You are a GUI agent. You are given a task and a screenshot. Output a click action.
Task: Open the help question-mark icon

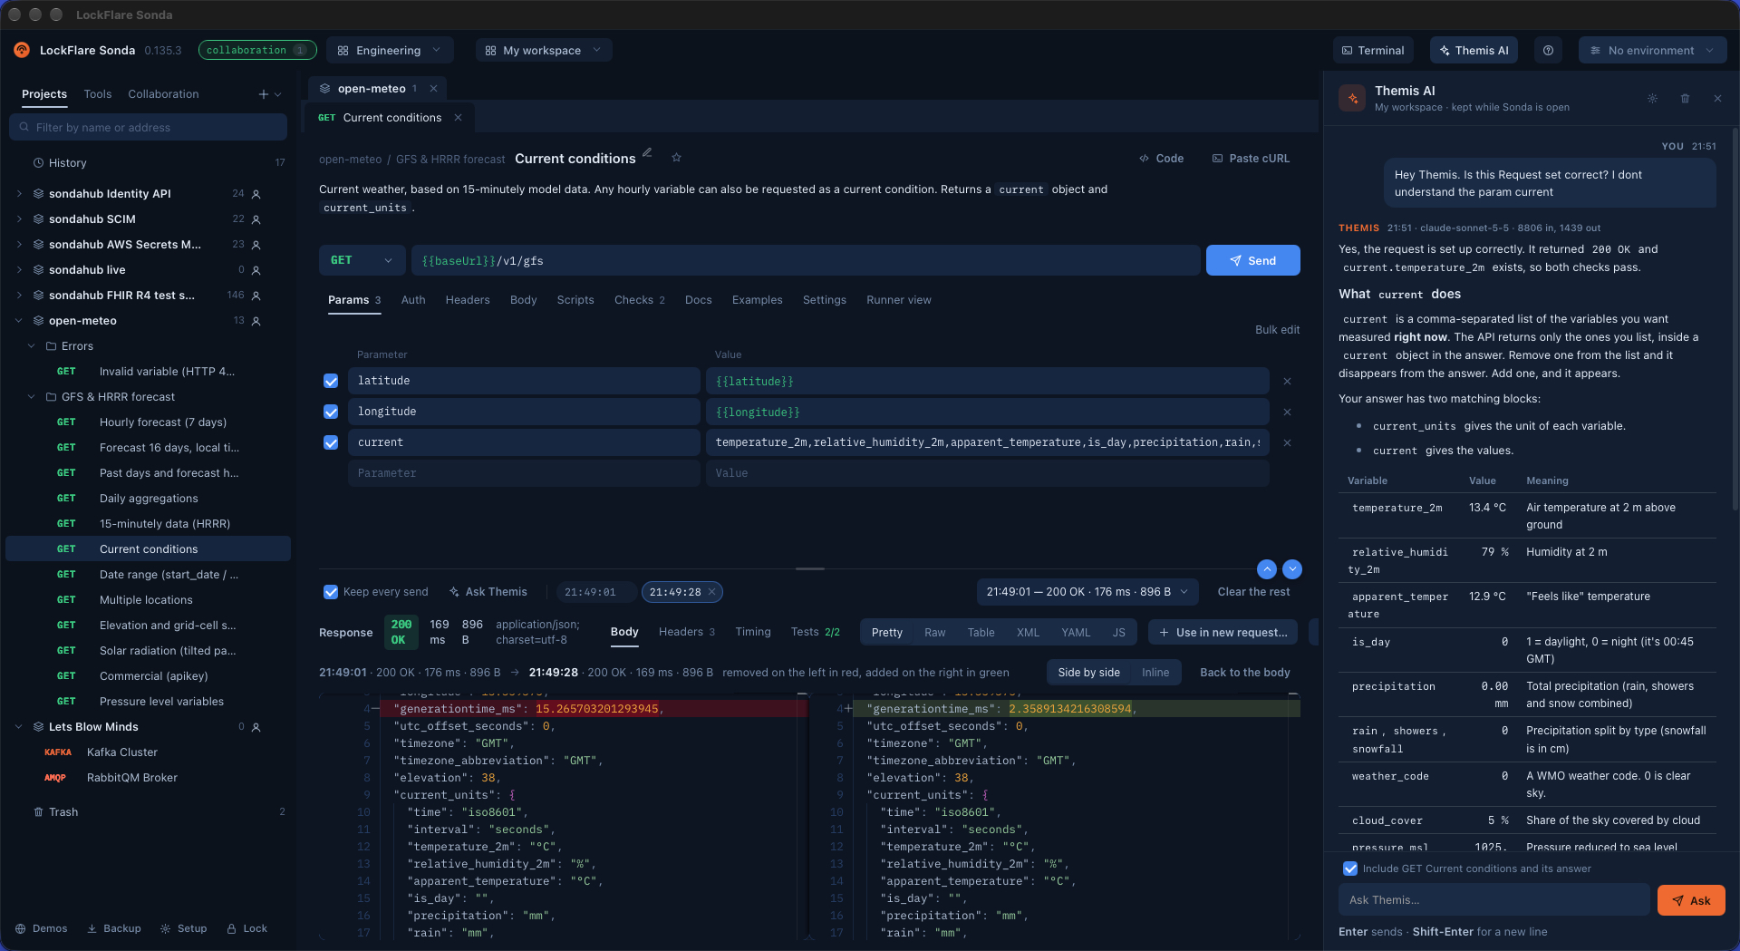[1548, 51]
